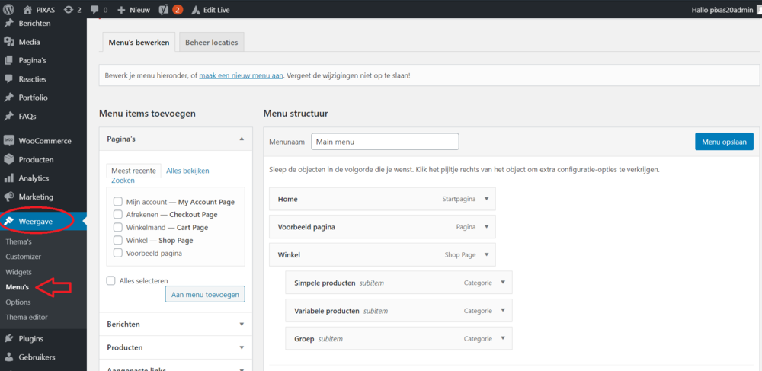
Task: Open the Yoast SEO icon with notifications
Action: point(164,9)
